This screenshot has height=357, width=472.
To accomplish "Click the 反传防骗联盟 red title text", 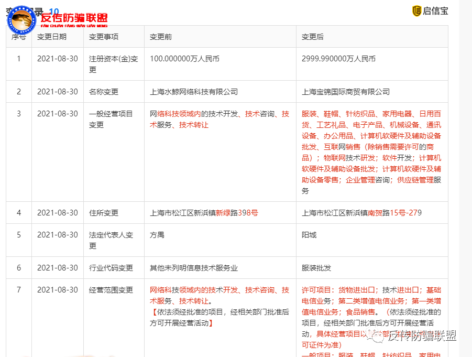I will click(x=75, y=16).
